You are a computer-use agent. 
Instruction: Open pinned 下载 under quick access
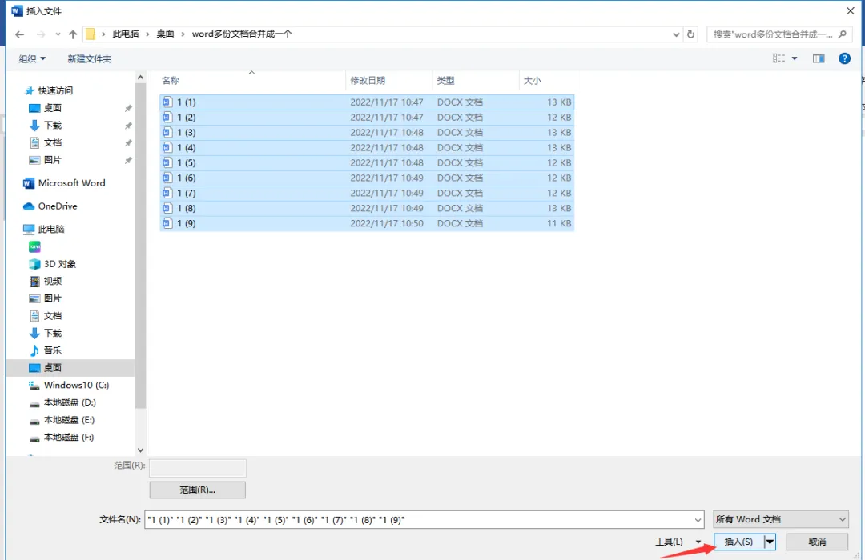(52, 125)
